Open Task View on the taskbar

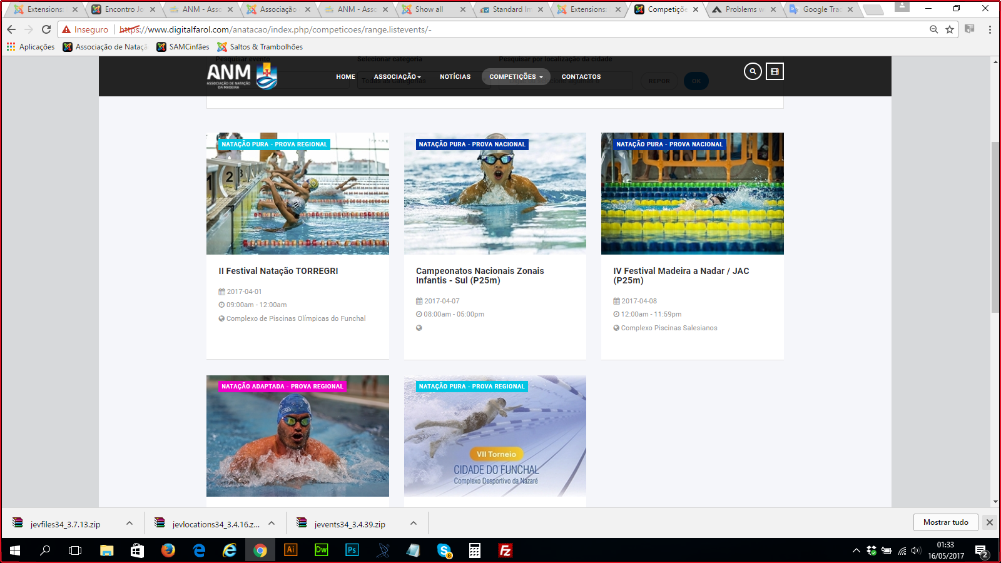(x=75, y=550)
